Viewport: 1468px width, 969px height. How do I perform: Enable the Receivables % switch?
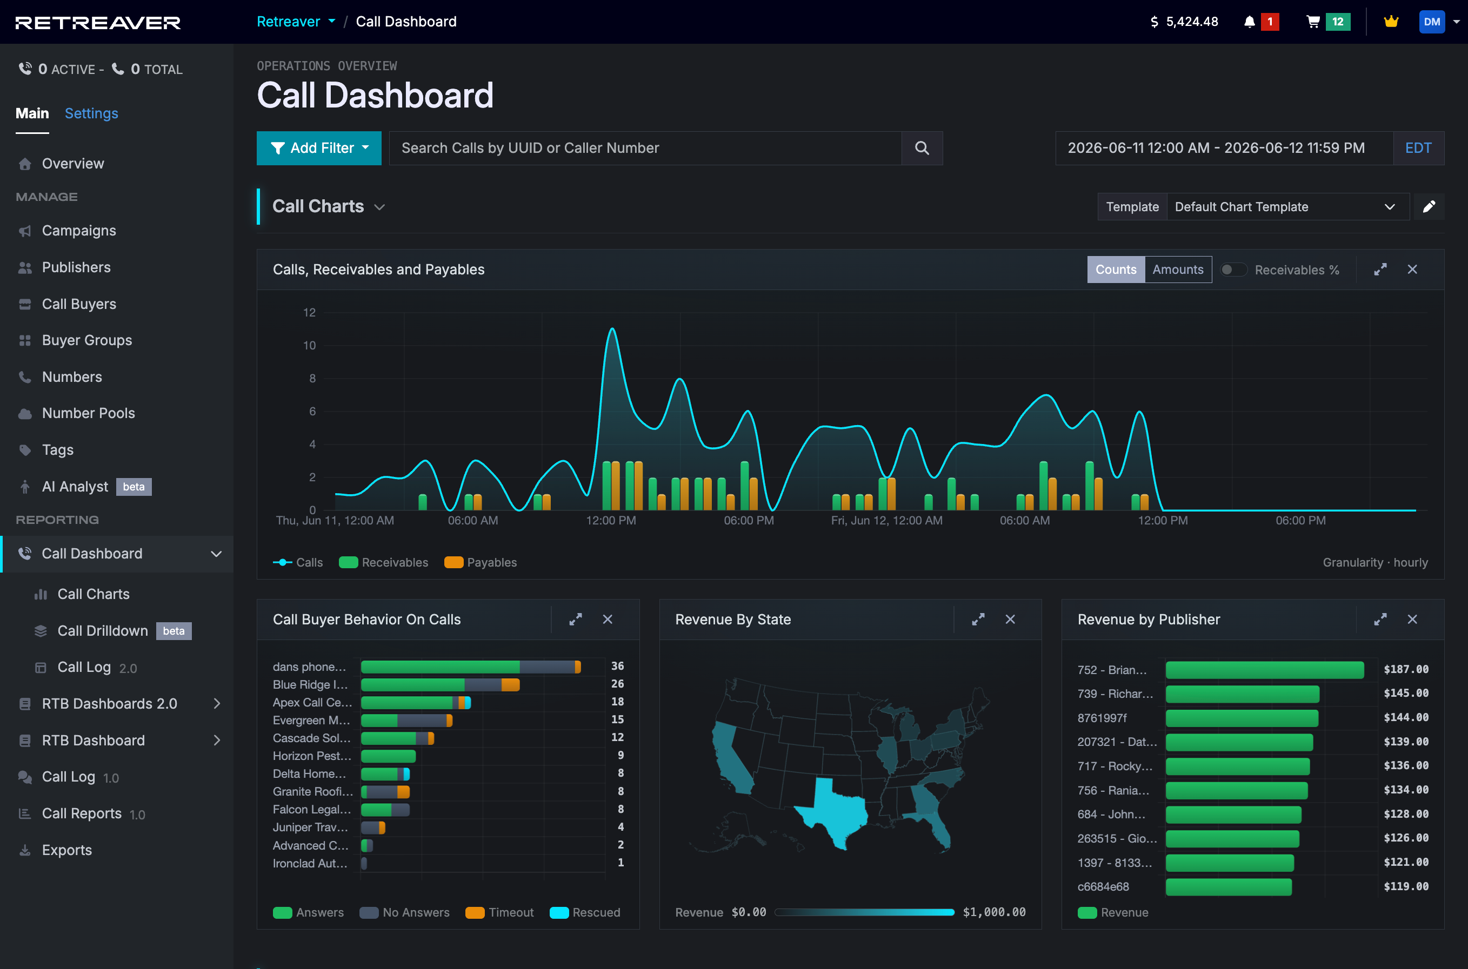pyautogui.click(x=1233, y=270)
